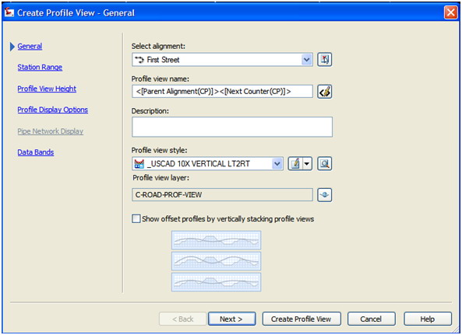This screenshot has height=335, width=462.
Task: Click the profile view style icon in combo box
Action: click(x=139, y=164)
